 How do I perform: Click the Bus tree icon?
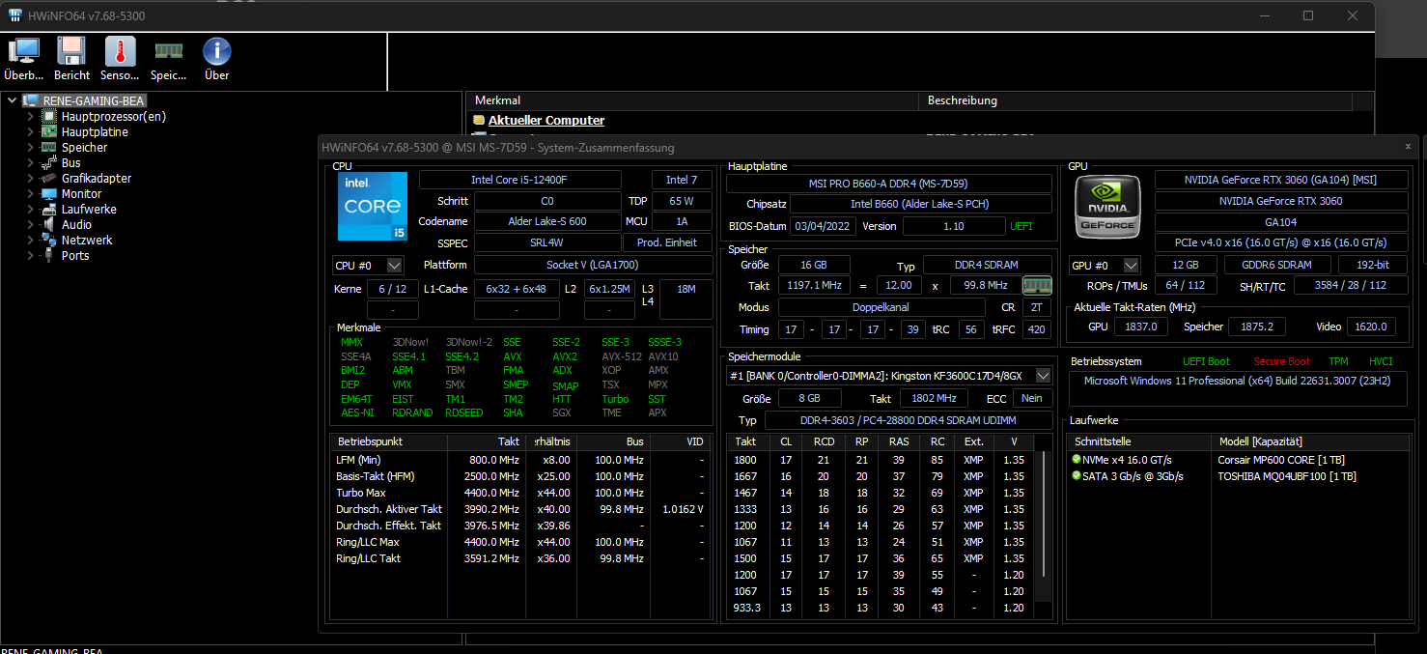[48, 162]
